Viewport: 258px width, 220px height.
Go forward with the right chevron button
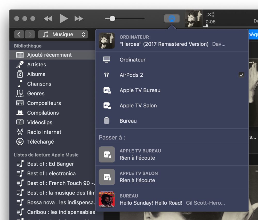(30, 34)
